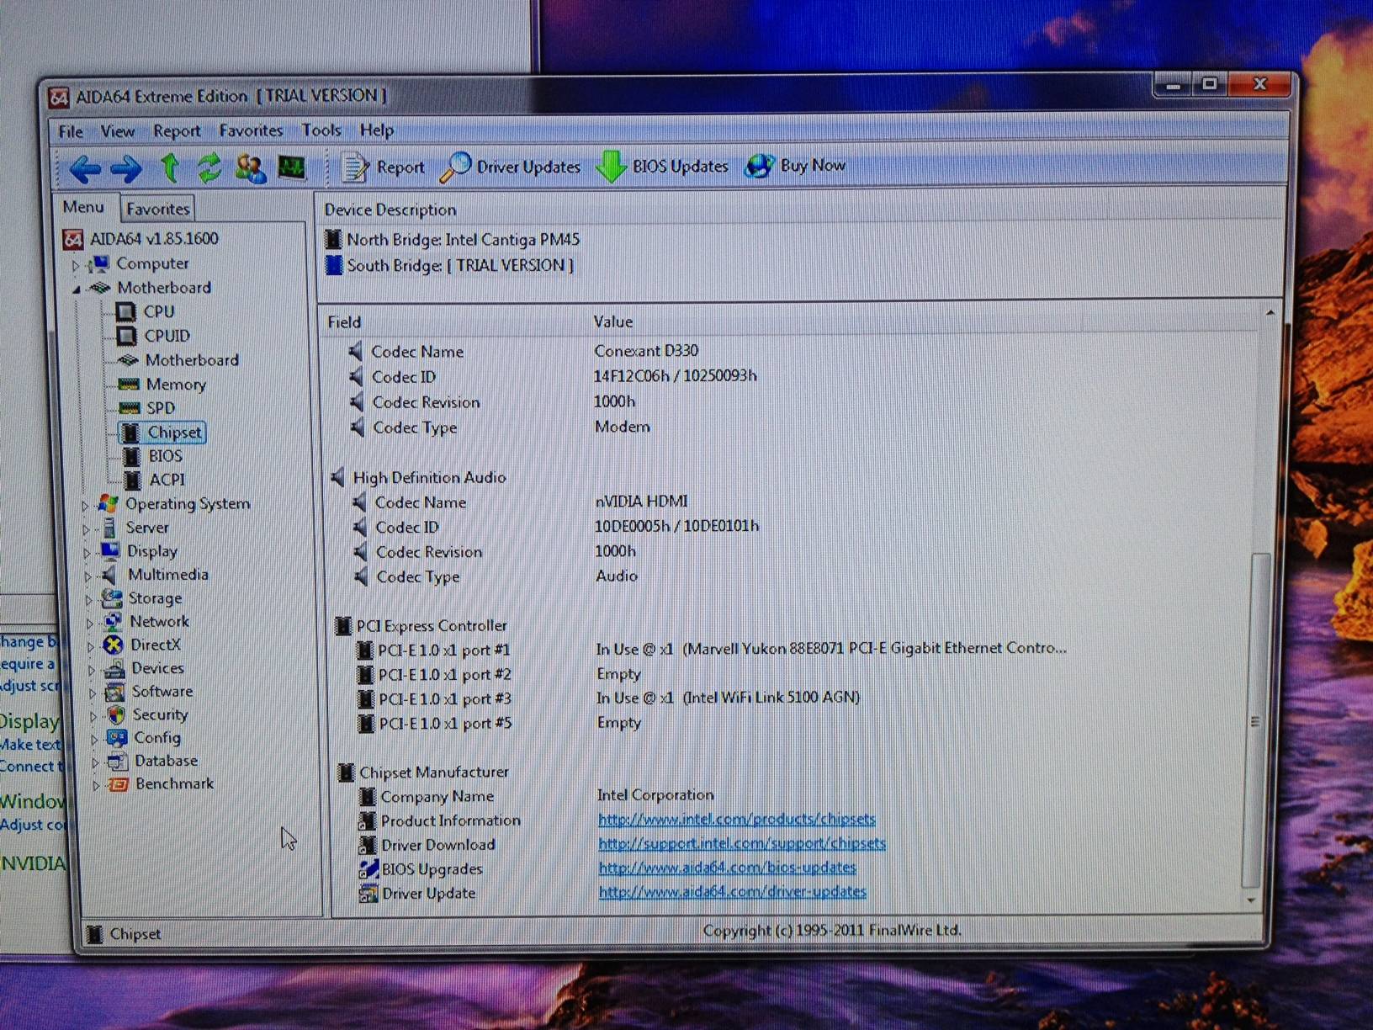
Task: Click the scrollbar down arrow in details
Action: (x=1252, y=900)
